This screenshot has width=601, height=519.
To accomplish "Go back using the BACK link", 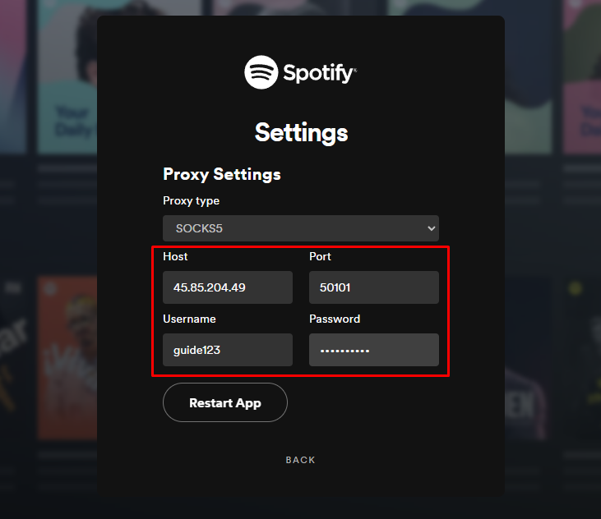I will pos(300,460).
